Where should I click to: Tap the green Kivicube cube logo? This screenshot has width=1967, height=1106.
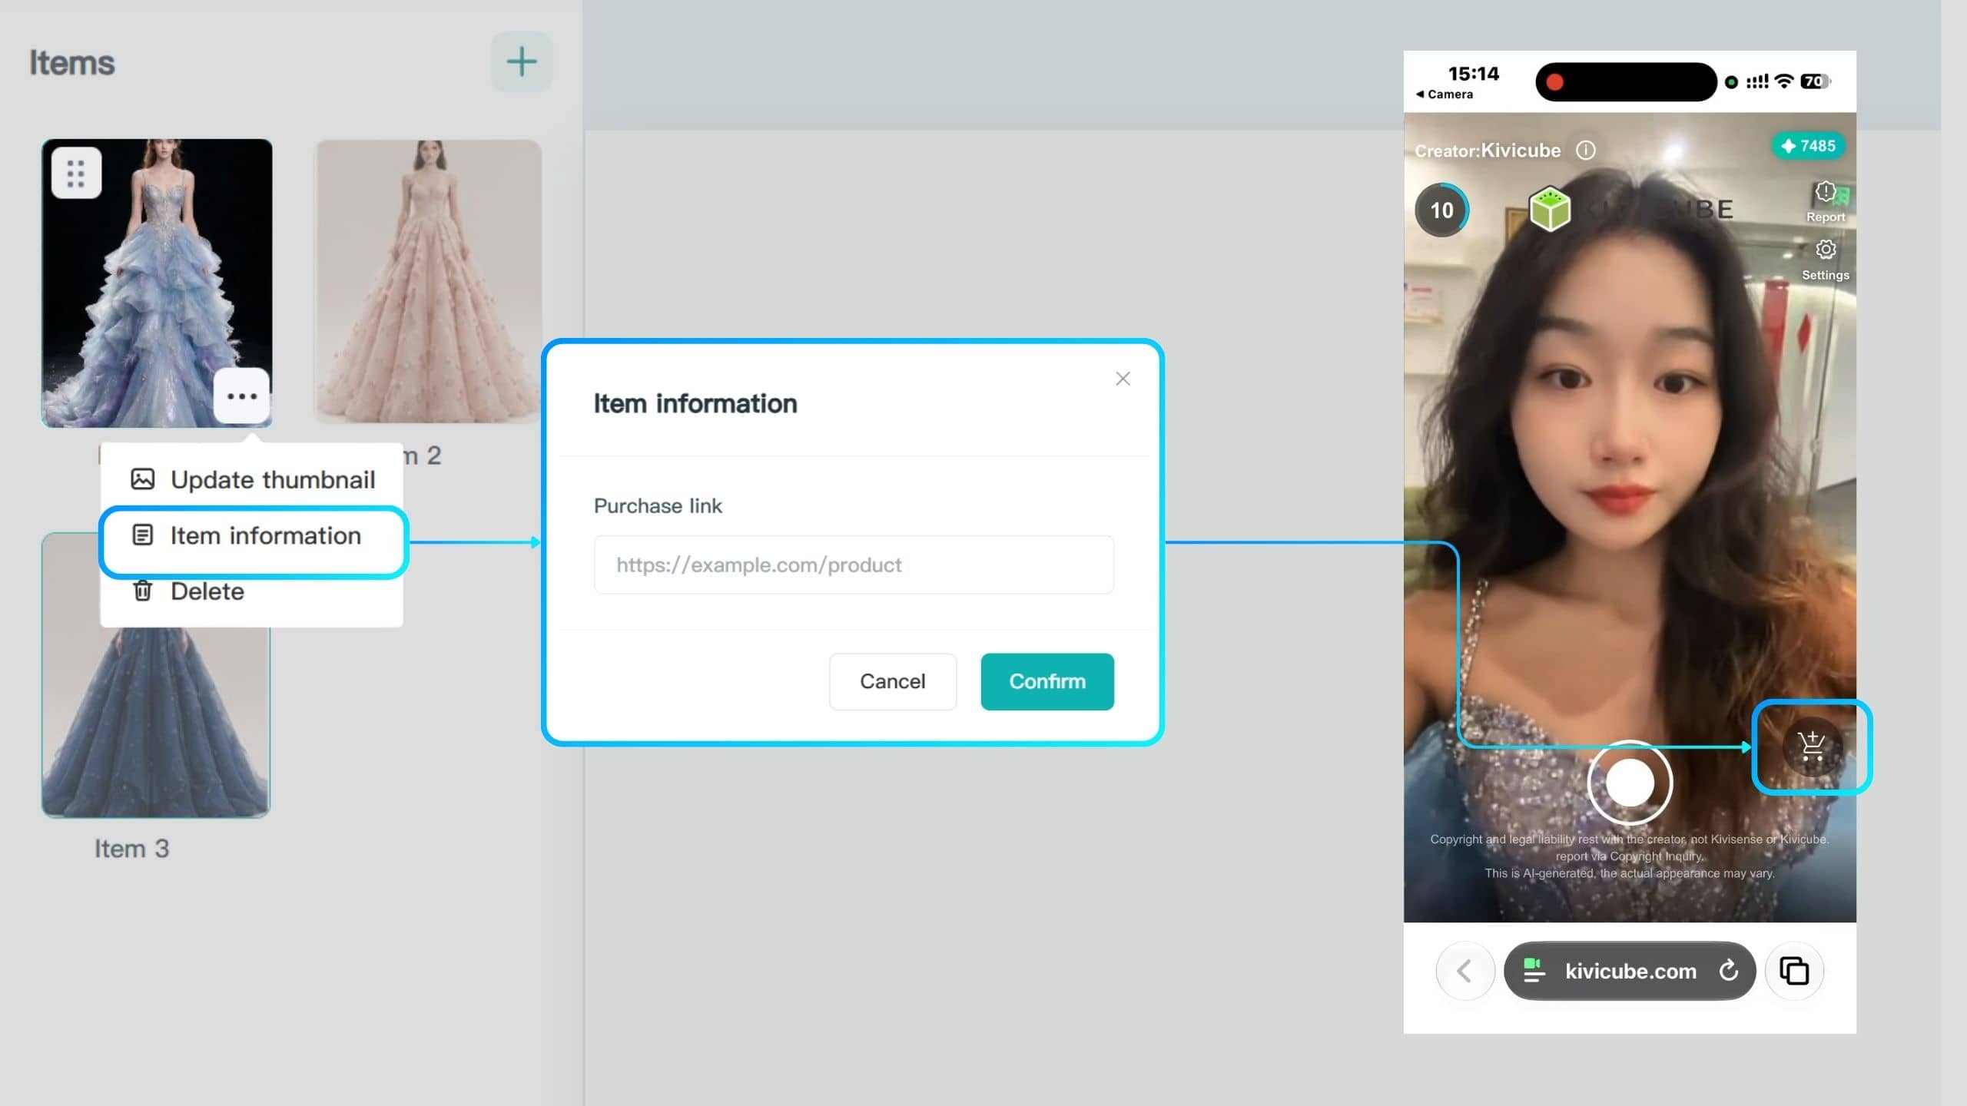[1550, 208]
